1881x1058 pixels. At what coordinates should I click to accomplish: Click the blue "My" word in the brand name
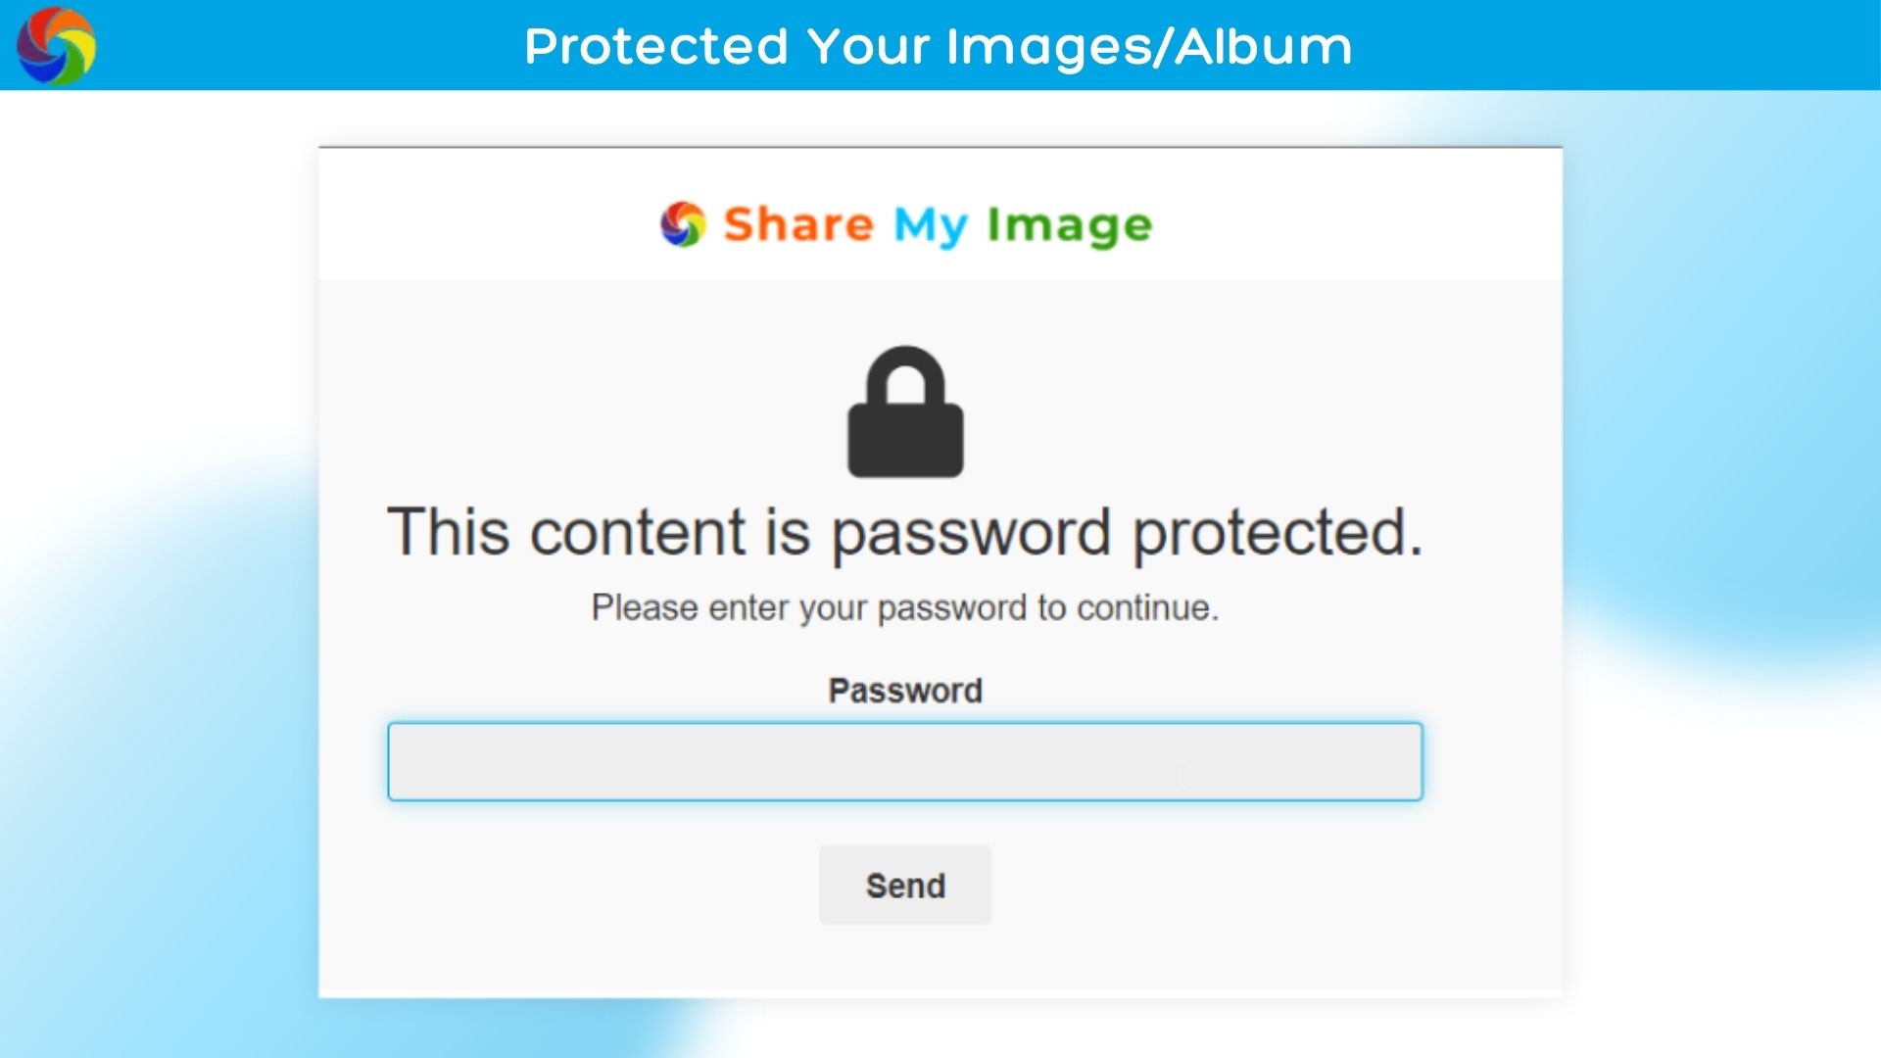coord(930,226)
